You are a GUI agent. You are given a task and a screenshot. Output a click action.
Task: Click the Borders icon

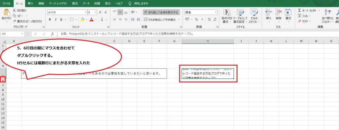72,19
